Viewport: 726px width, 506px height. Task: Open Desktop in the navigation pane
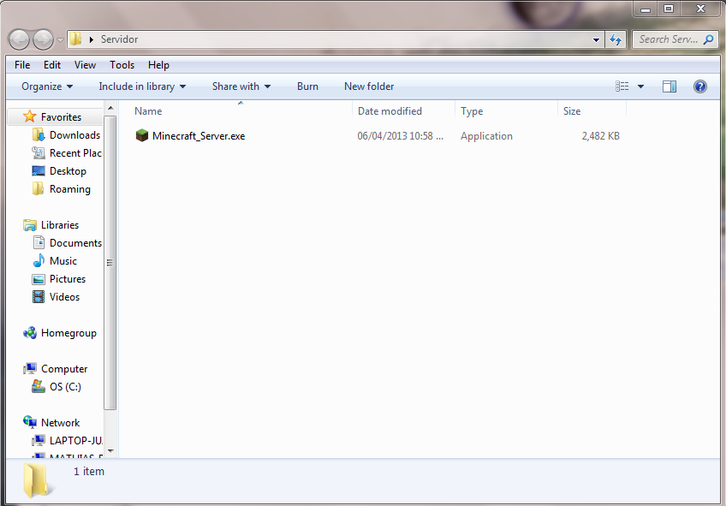point(68,171)
